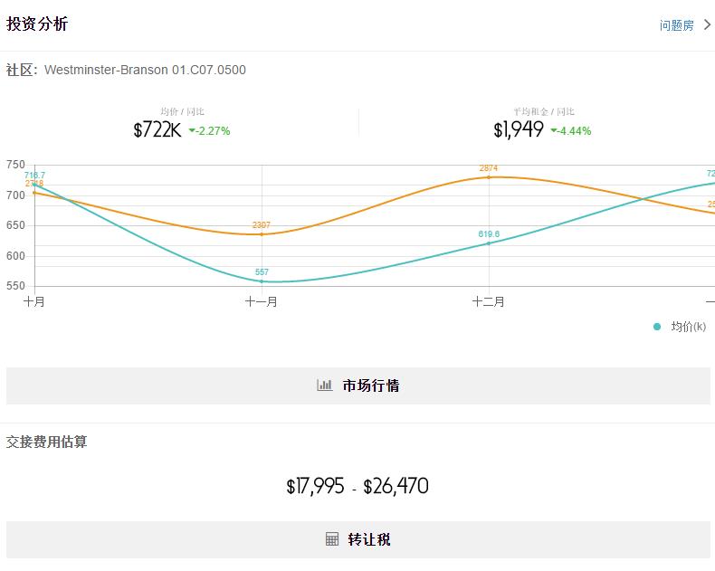Click the $722K average price value
The height and width of the screenshot is (571, 715).
[157, 130]
